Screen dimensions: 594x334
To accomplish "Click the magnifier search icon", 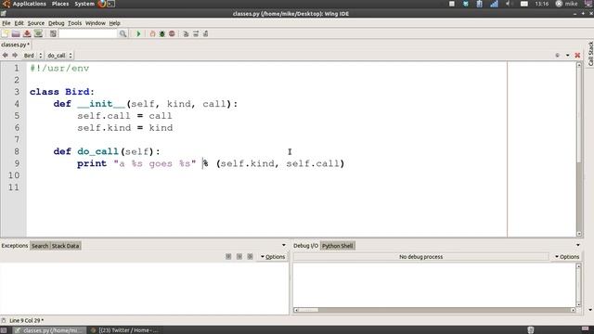I will pos(123,33).
